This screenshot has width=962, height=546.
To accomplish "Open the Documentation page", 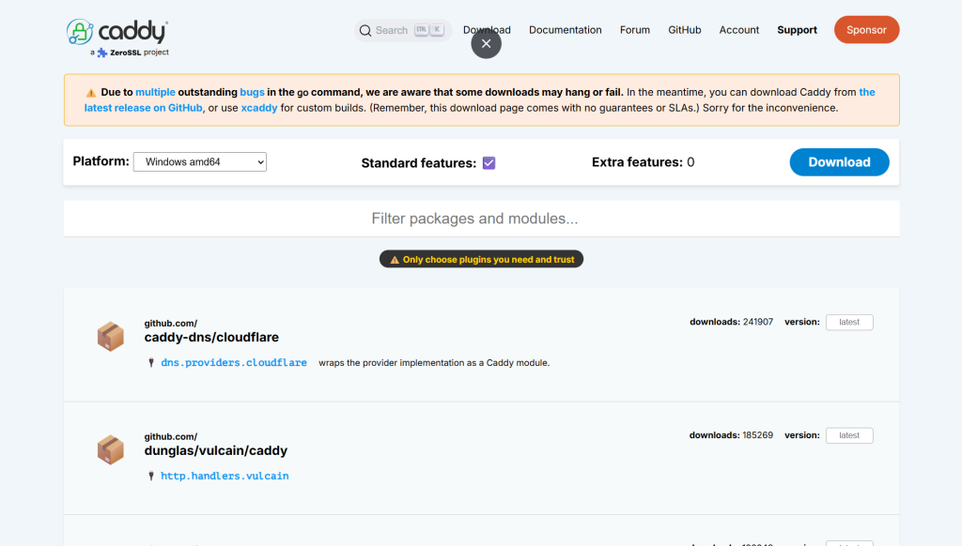I will [565, 30].
